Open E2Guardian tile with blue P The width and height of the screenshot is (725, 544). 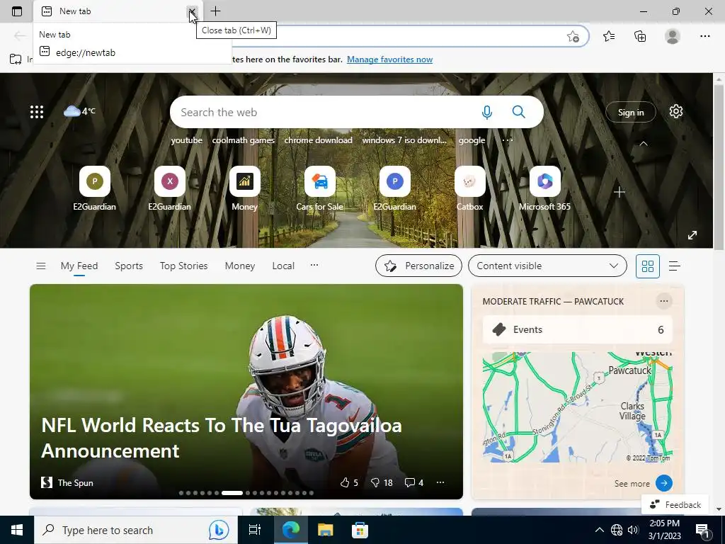pos(395,188)
